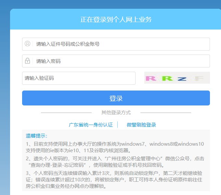This screenshot has height=195, width=221.
Task: Click the pink R captcha letter
Action: [151, 79]
